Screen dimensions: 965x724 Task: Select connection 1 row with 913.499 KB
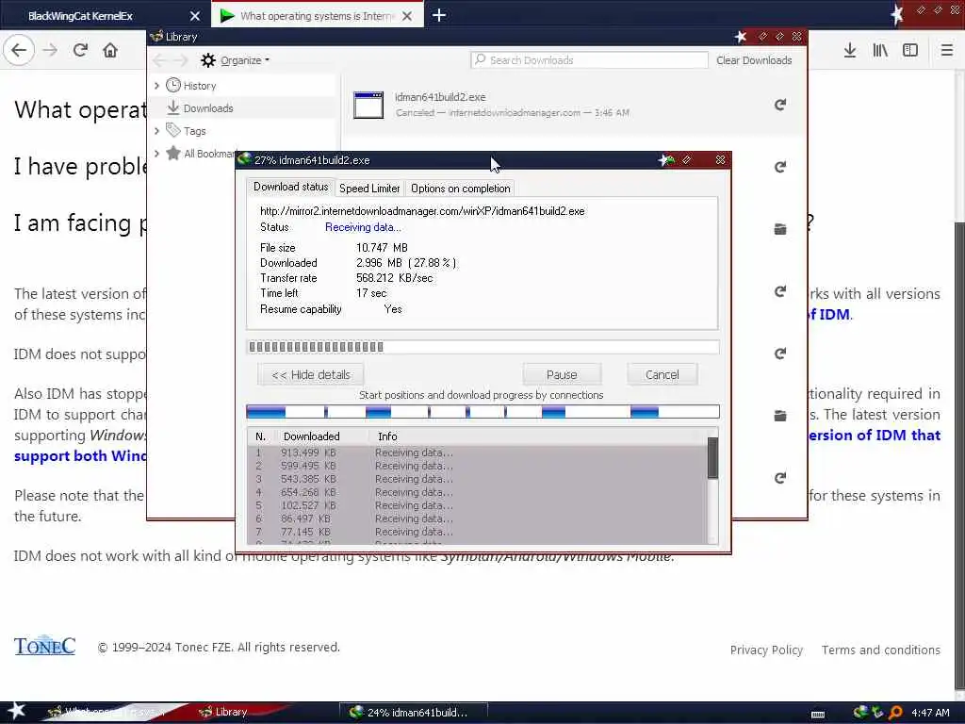477,452
